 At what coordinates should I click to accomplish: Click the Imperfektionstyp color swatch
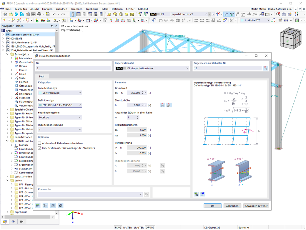(x=40, y=93)
